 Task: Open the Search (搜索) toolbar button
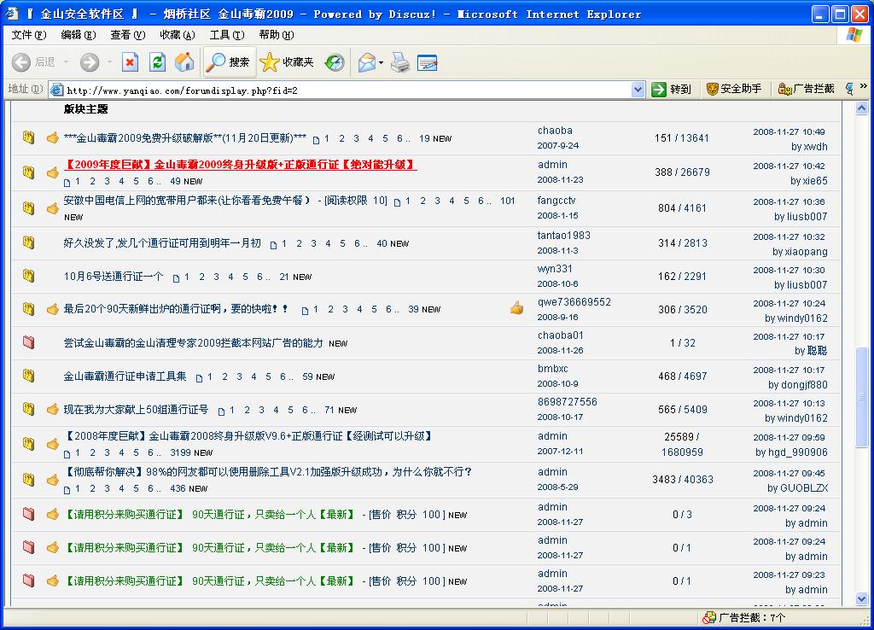tap(229, 62)
